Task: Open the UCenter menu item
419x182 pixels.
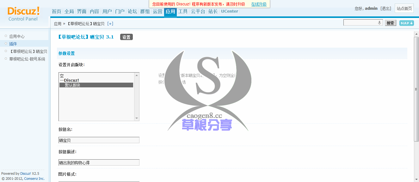Action: tap(230, 12)
